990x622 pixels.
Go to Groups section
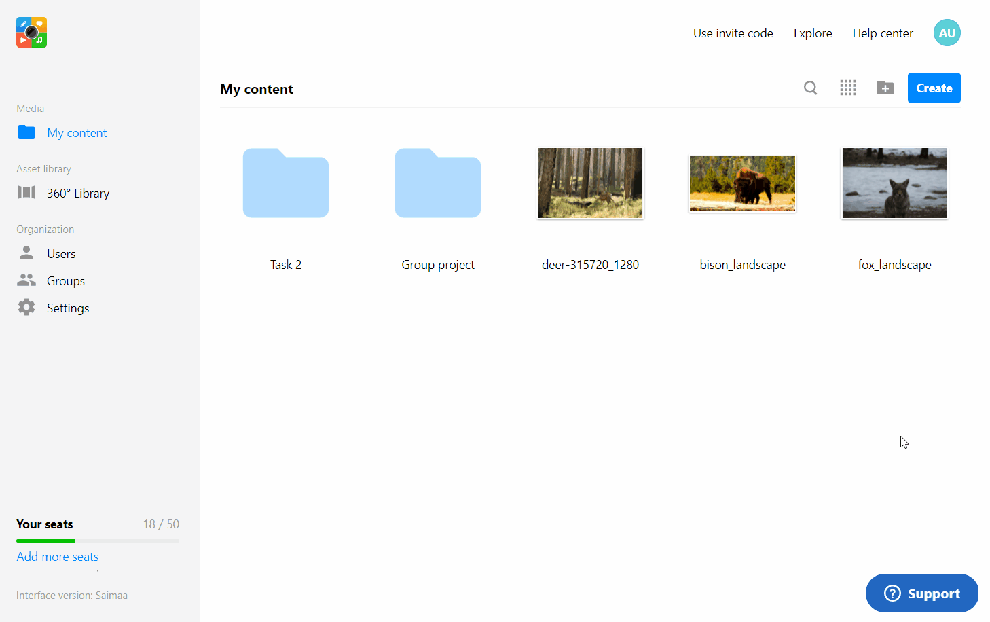point(66,281)
